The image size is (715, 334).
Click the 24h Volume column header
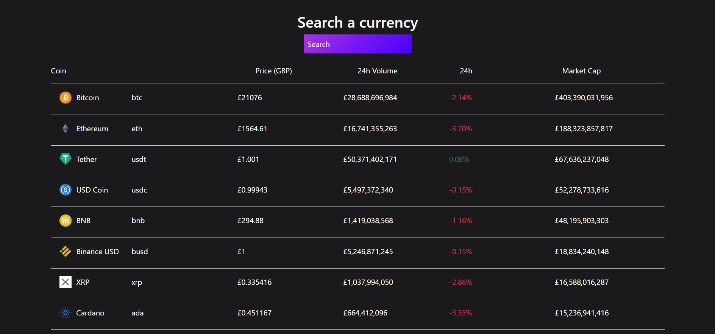click(x=378, y=71)
